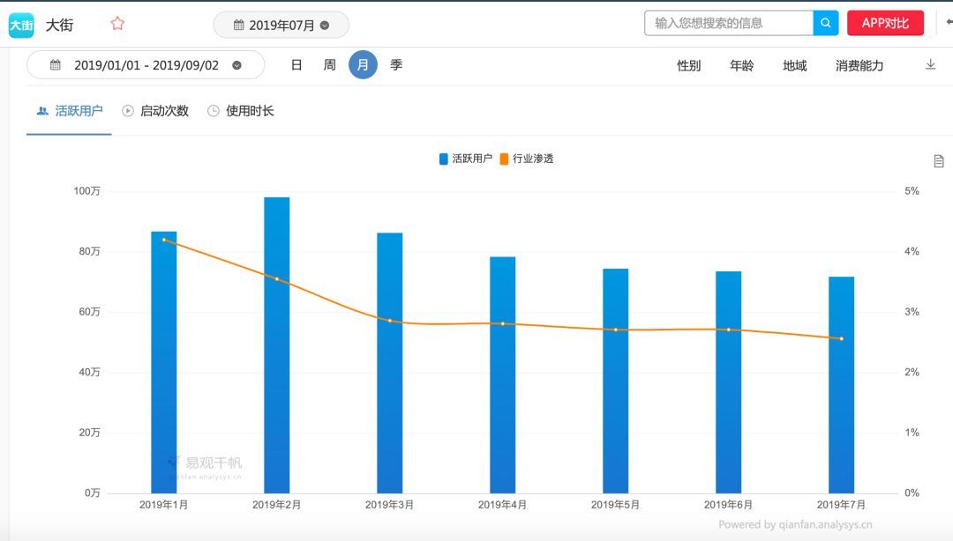Open data table view icon beside chart
This screenshot has width=953, height=541.
click(x=939, y=161)
